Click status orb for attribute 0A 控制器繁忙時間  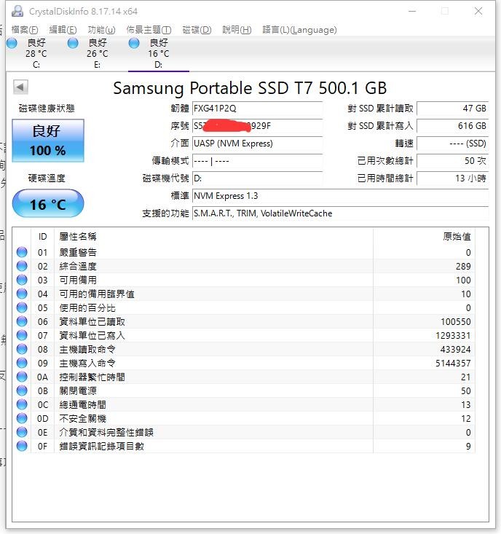click(x=22, y=377)
